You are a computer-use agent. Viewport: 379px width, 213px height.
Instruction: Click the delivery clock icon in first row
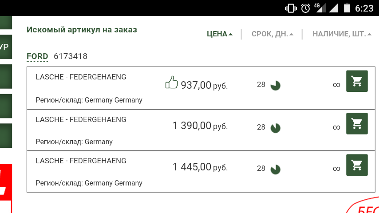275,86
